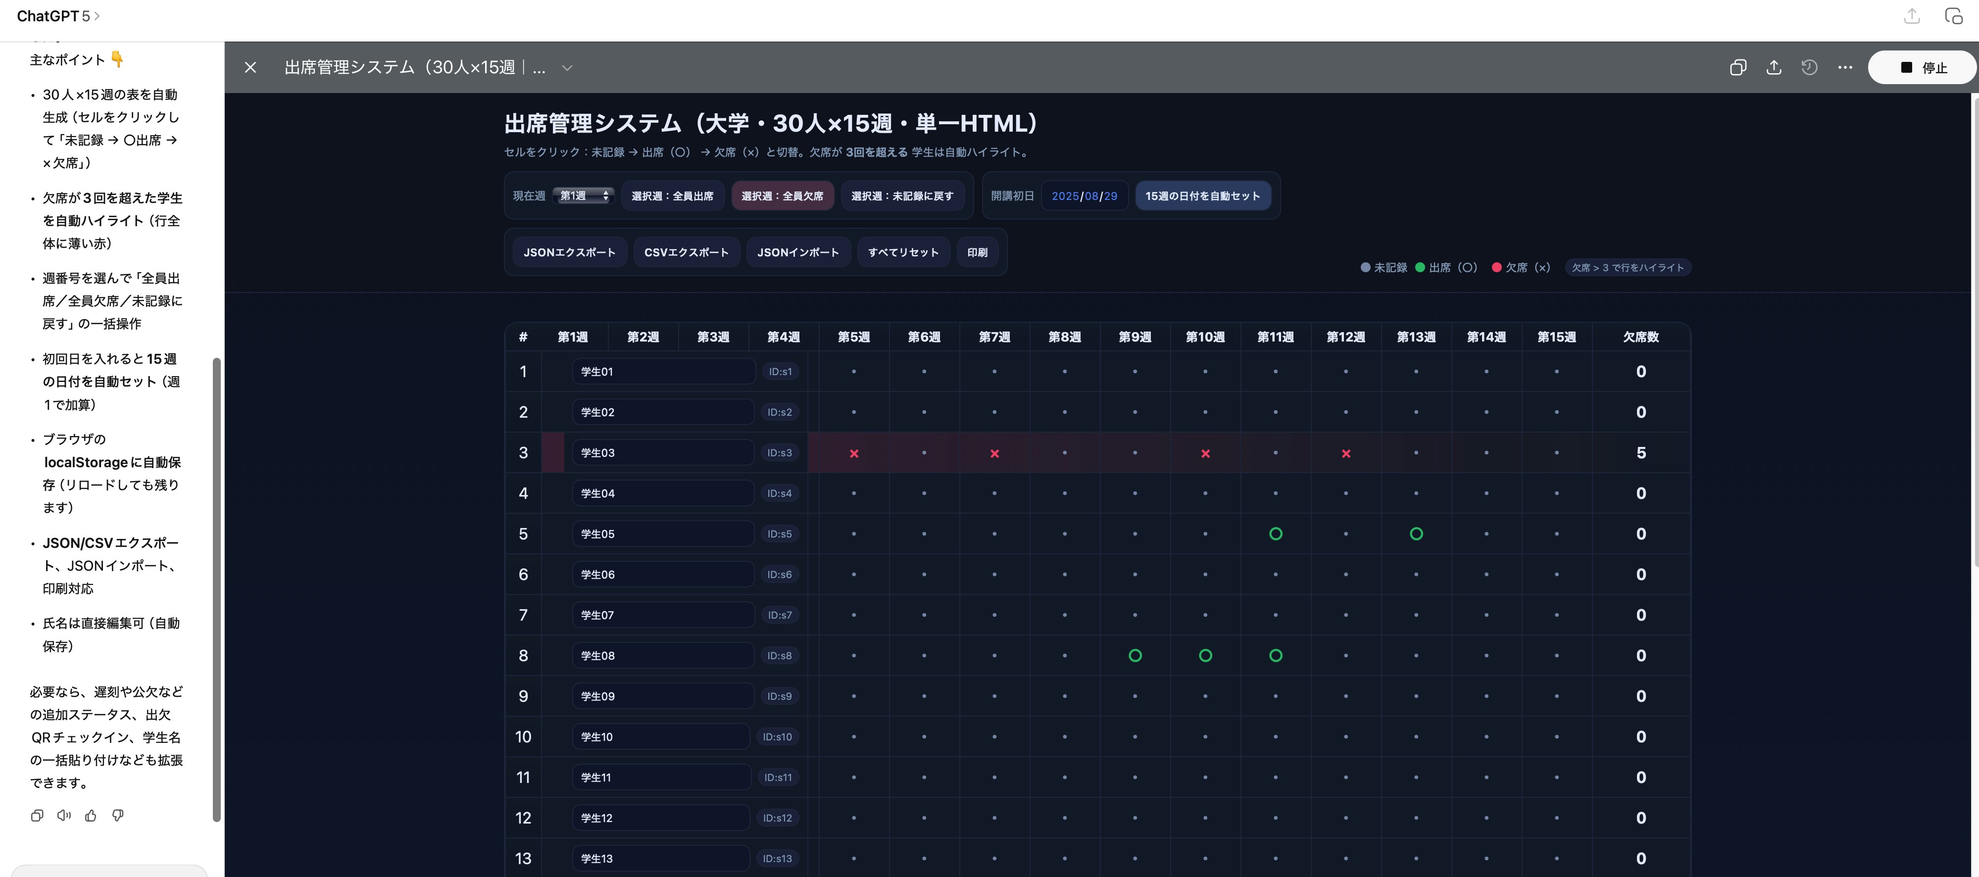Toggle 学生03's 第5週 absence cell
This screenshot has width=1979, height=877.
[853, 453]
